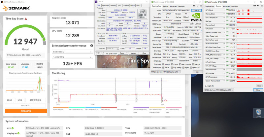Click the Time Spy banner thumbnail
The width and height of the screenshot is (264, 137).
pos(123,61)
